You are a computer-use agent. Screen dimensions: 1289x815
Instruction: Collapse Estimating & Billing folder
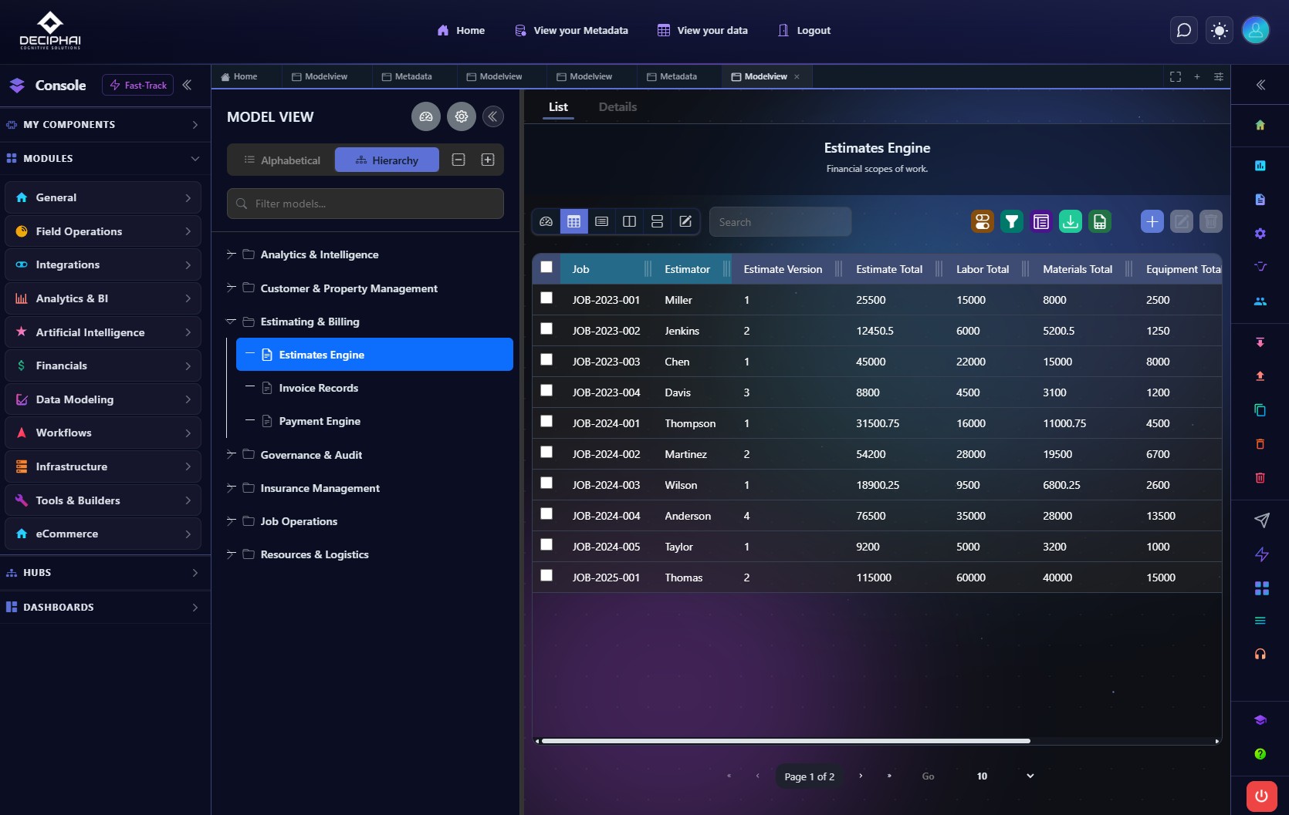point(231,322)
